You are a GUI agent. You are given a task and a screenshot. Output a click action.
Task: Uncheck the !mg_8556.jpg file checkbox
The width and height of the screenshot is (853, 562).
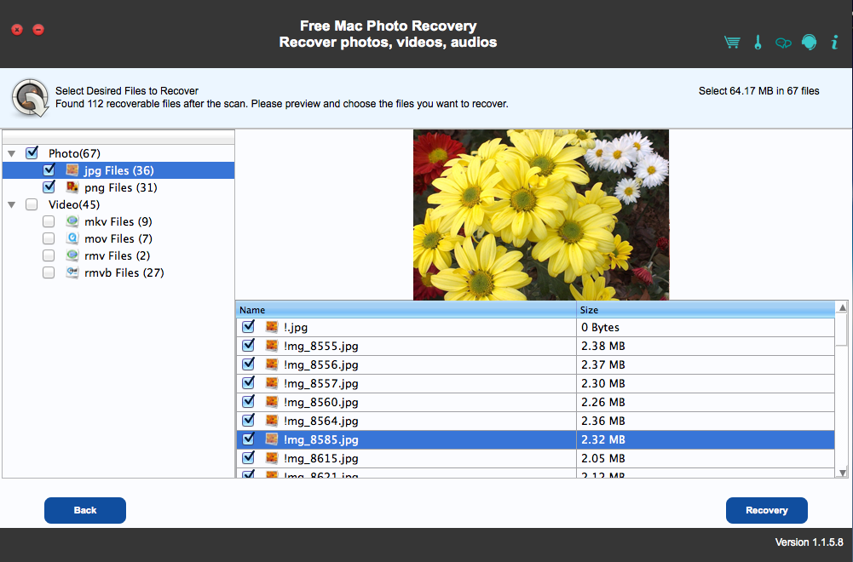click(x=248, y=364)
